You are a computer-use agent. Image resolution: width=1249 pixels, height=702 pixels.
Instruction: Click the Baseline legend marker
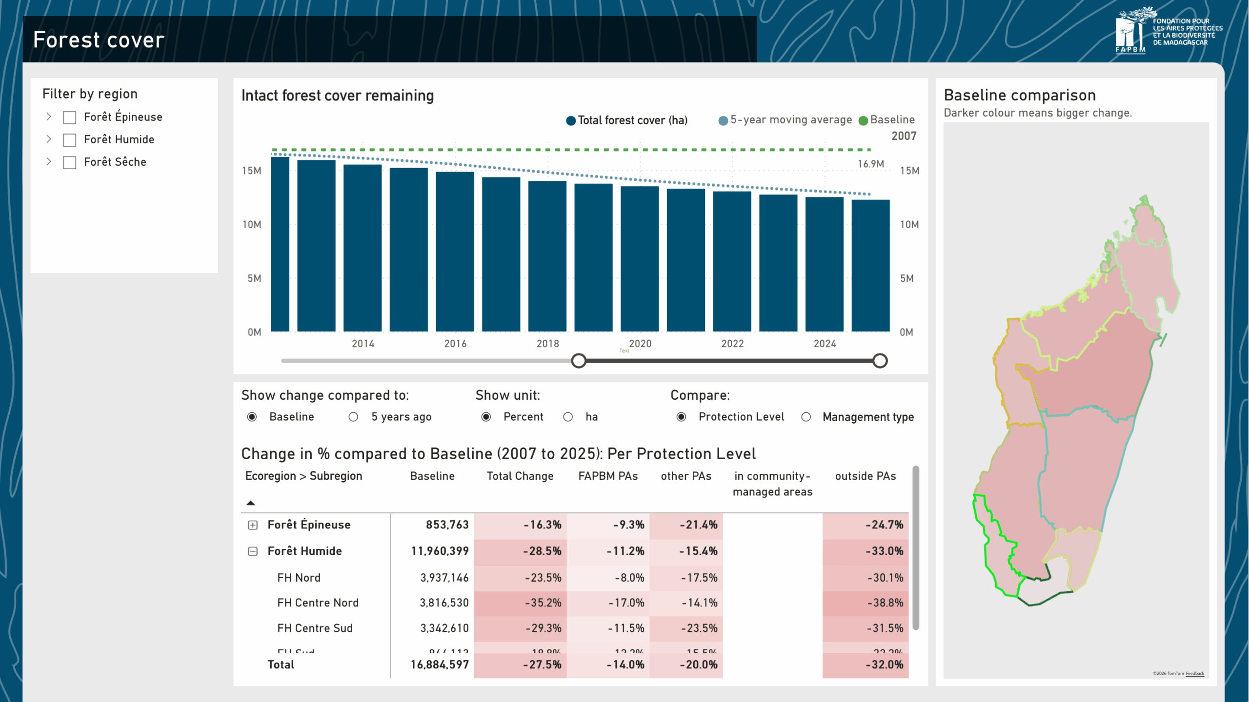coord(863,120)
